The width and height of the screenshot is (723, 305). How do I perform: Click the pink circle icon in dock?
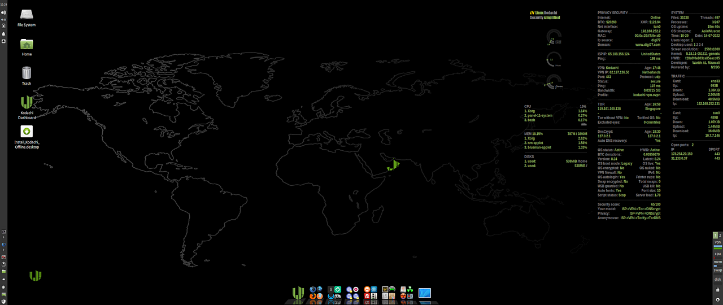(356, 289)
